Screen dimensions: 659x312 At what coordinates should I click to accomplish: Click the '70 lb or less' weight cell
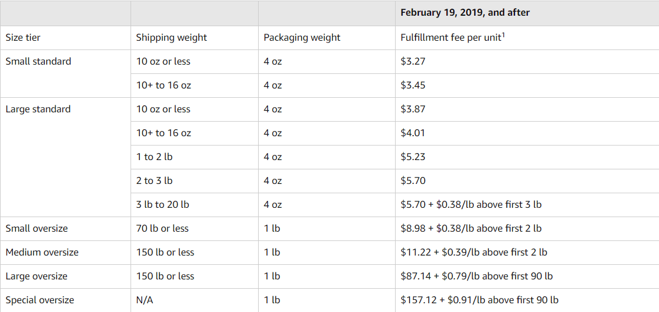coord(163,228)
